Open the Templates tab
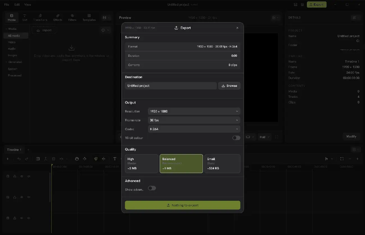The height and width of the screenshot is (235, 365). click(x=89, y=17)
